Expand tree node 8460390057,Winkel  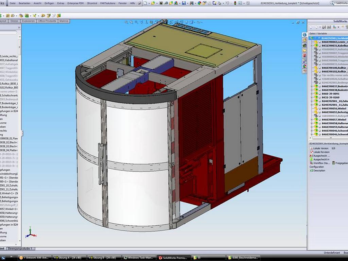pos(312,120)
